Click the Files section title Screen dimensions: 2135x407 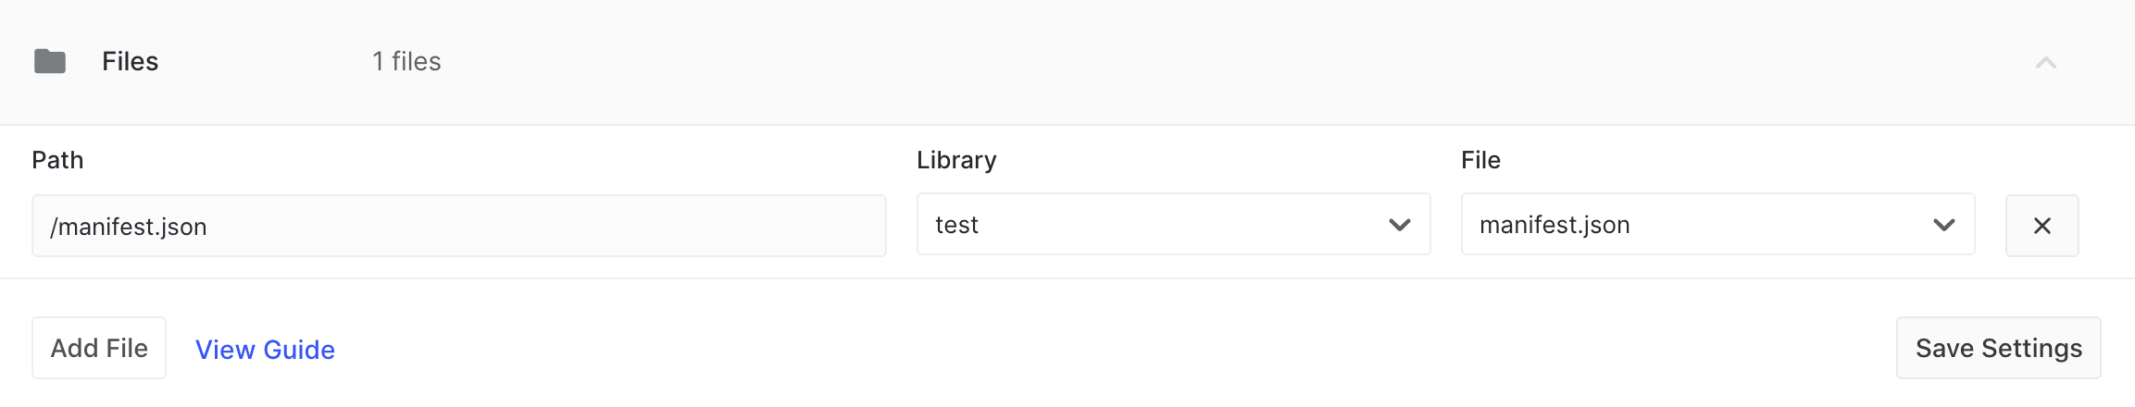131,61
